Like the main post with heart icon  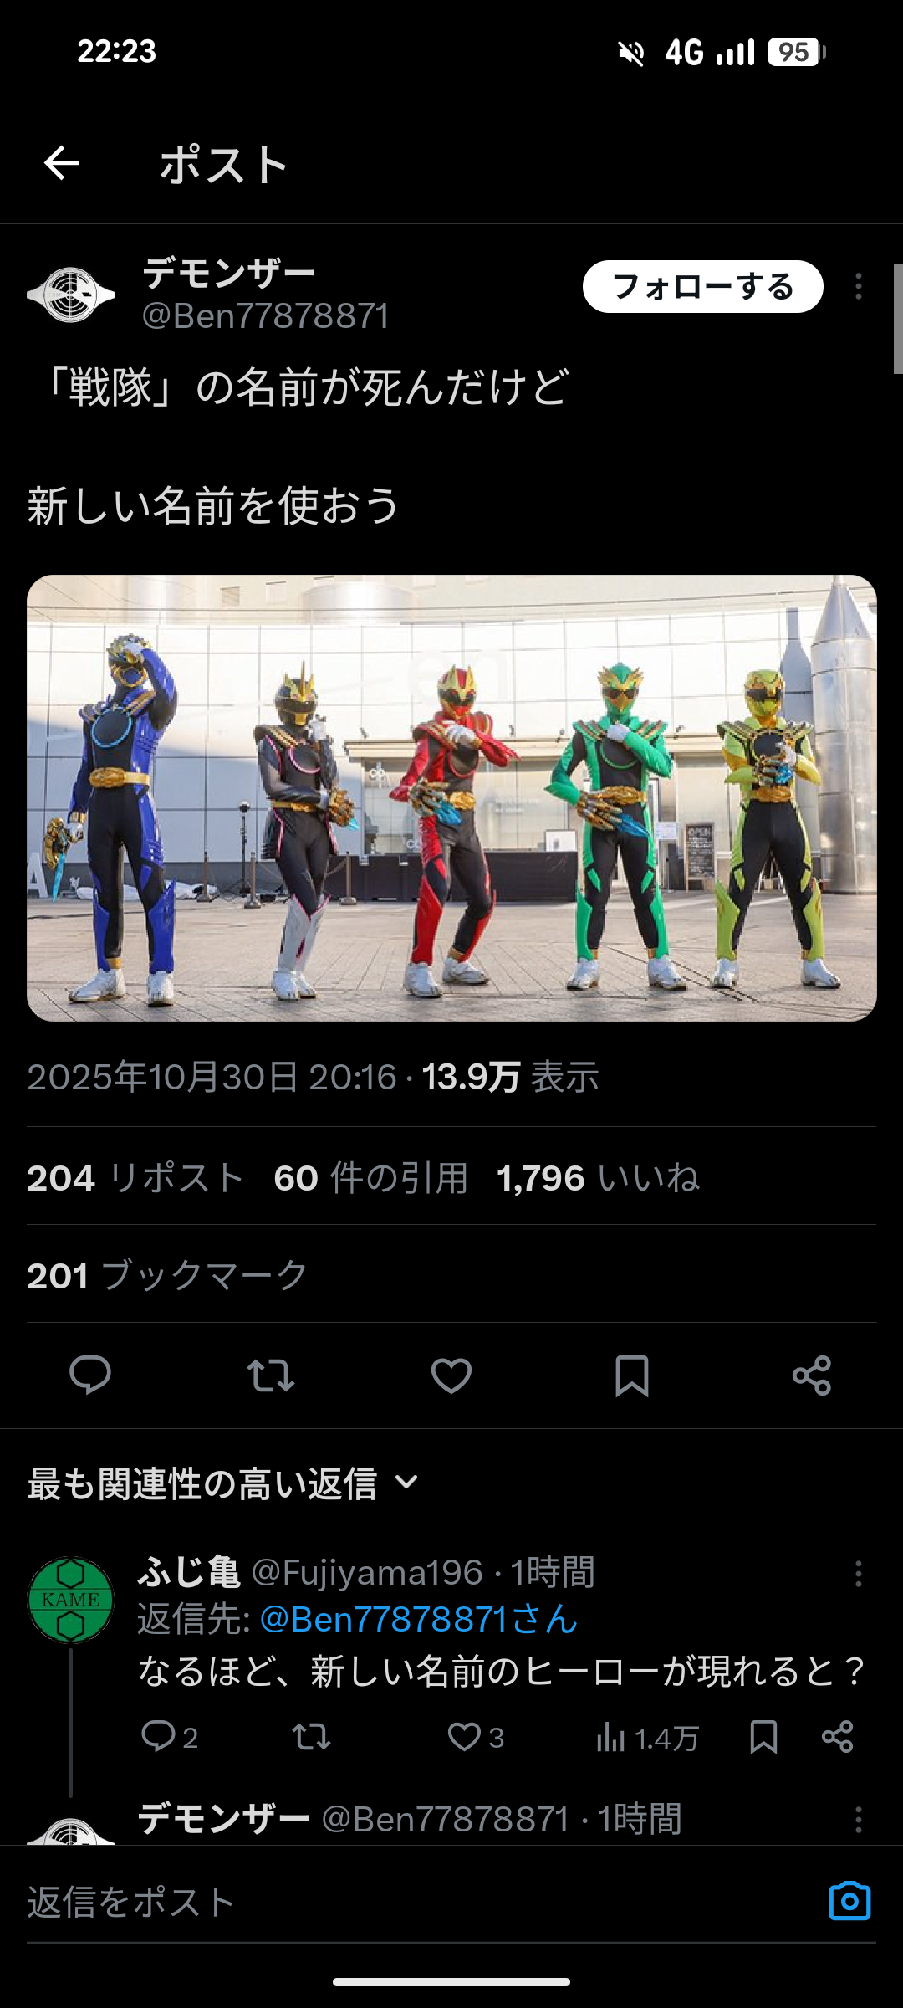451,1375
